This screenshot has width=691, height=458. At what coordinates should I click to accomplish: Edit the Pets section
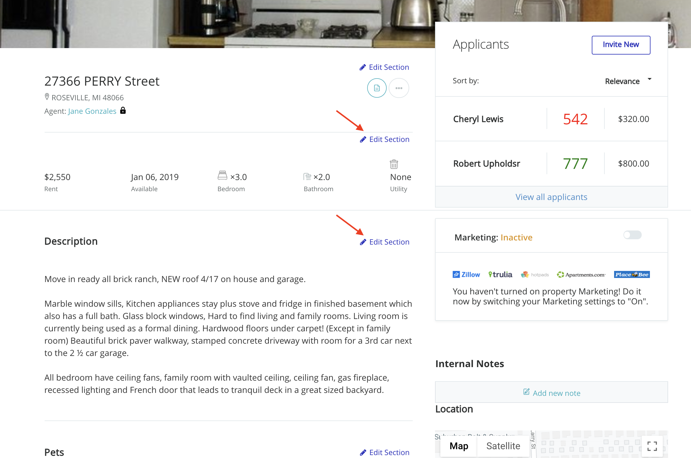(385, 452)
